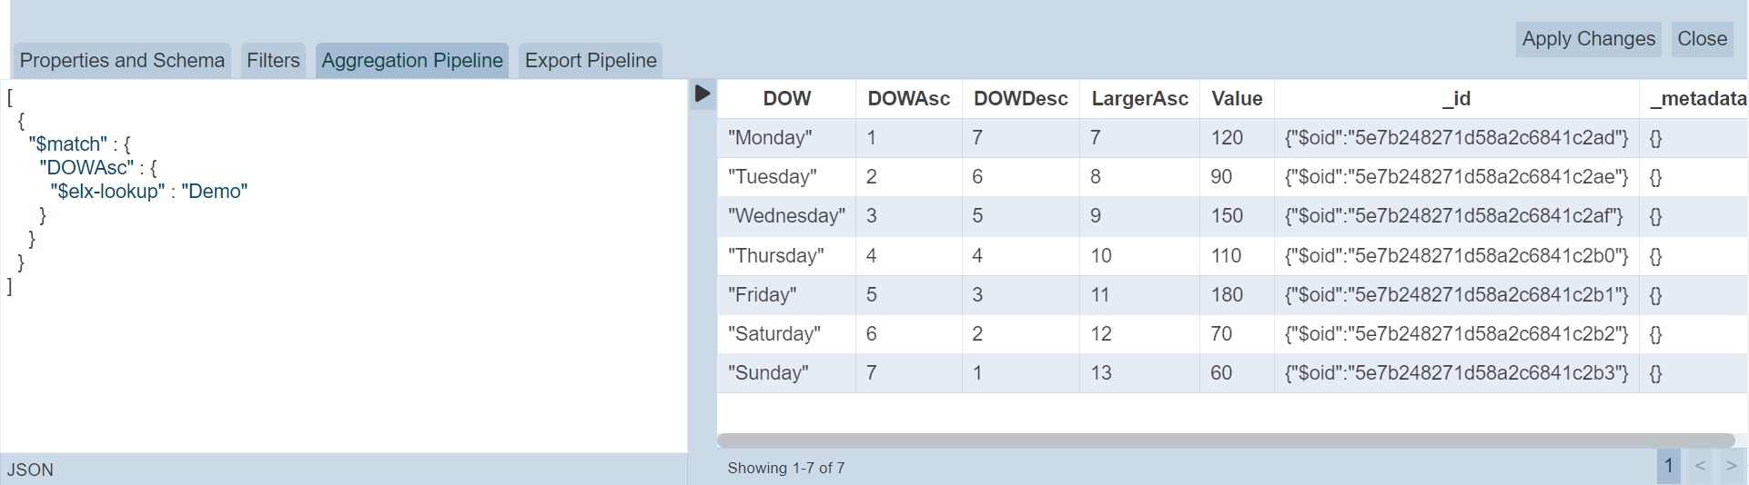Open the Properties and Schema tab
The width and height of the screenshot is (1749, 485).
tap(122, 61)
